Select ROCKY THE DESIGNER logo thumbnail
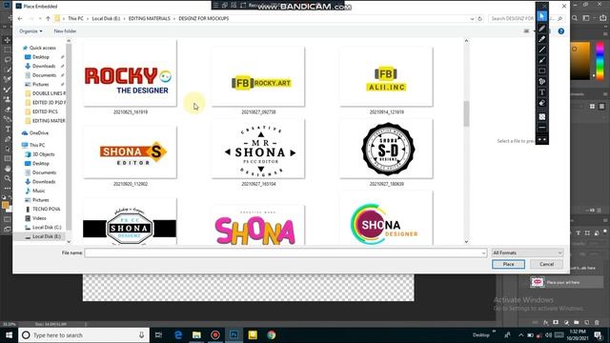This screenshot has height=343, width=610. [x=130, y=73]
